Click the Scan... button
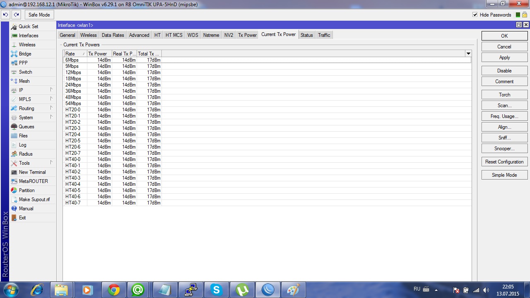Image resolution: width=530 pixels, height=298 pixels. pos(504,106)
